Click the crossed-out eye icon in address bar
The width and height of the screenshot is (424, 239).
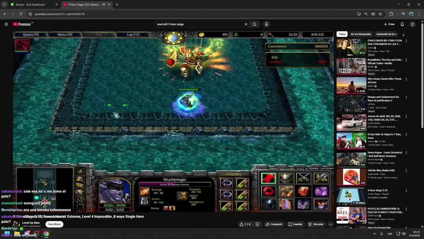pos(373,14)
